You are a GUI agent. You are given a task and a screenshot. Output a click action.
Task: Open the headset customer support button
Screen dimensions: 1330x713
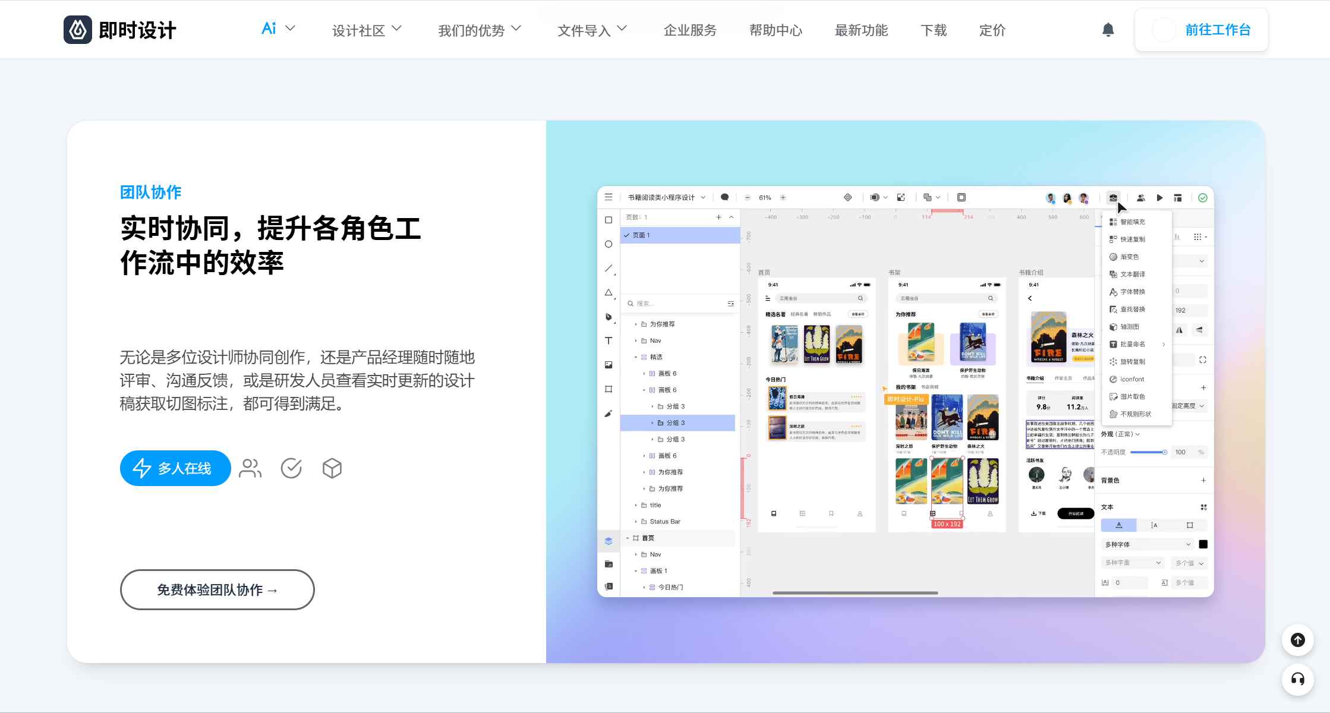pos(1298,679)
